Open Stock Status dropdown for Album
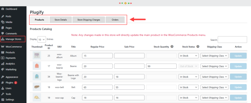 click(189, 56)
